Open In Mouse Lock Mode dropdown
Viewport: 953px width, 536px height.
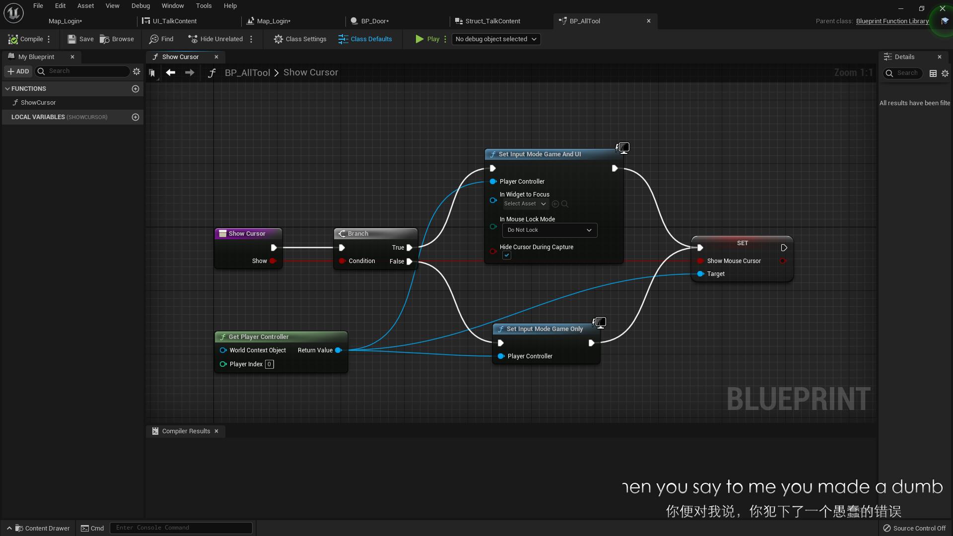[x=549, y=230]
